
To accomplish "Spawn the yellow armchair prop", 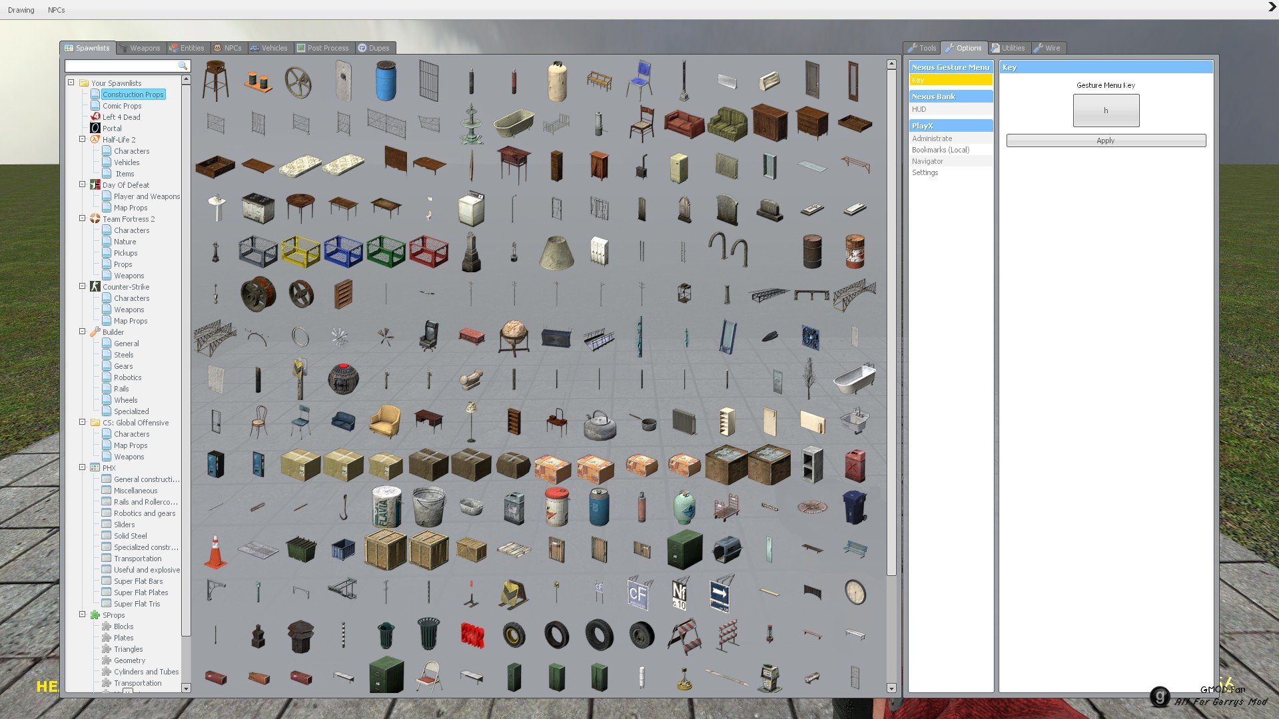I will click(386, 422).
